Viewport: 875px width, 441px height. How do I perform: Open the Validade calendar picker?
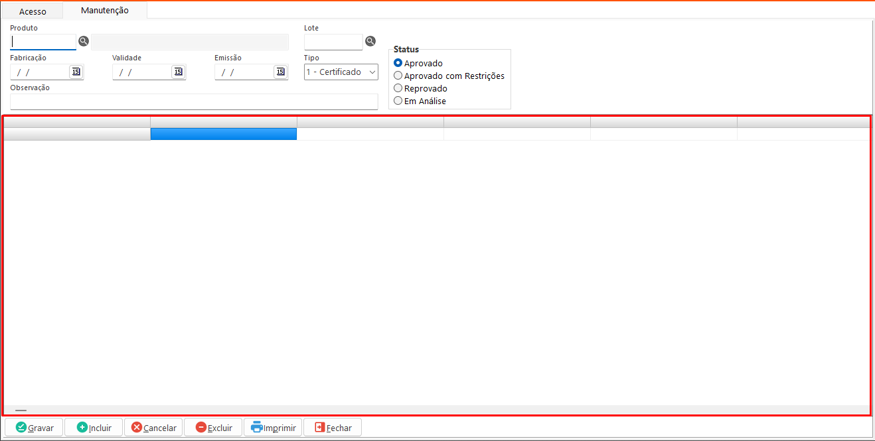(178, 72)
